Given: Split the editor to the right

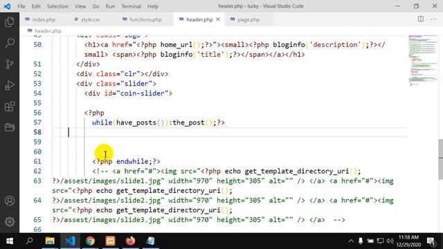Looking at the screenshot, I should click(x=421, y=19).
